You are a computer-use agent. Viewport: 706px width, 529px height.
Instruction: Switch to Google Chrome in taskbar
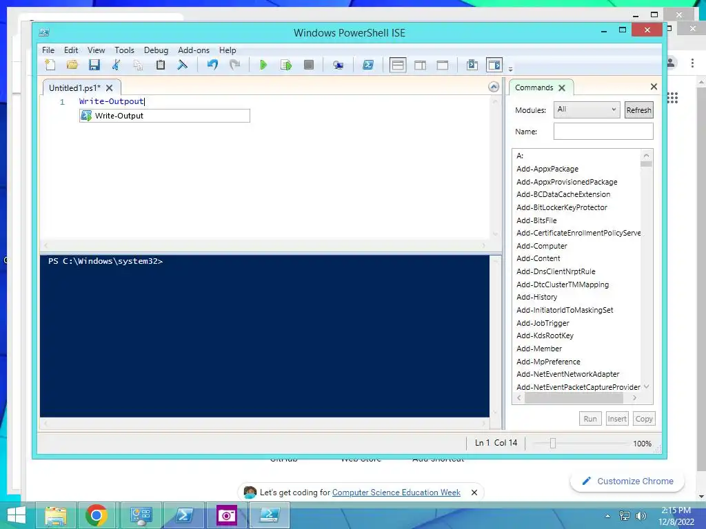click(x=96, y=515)
